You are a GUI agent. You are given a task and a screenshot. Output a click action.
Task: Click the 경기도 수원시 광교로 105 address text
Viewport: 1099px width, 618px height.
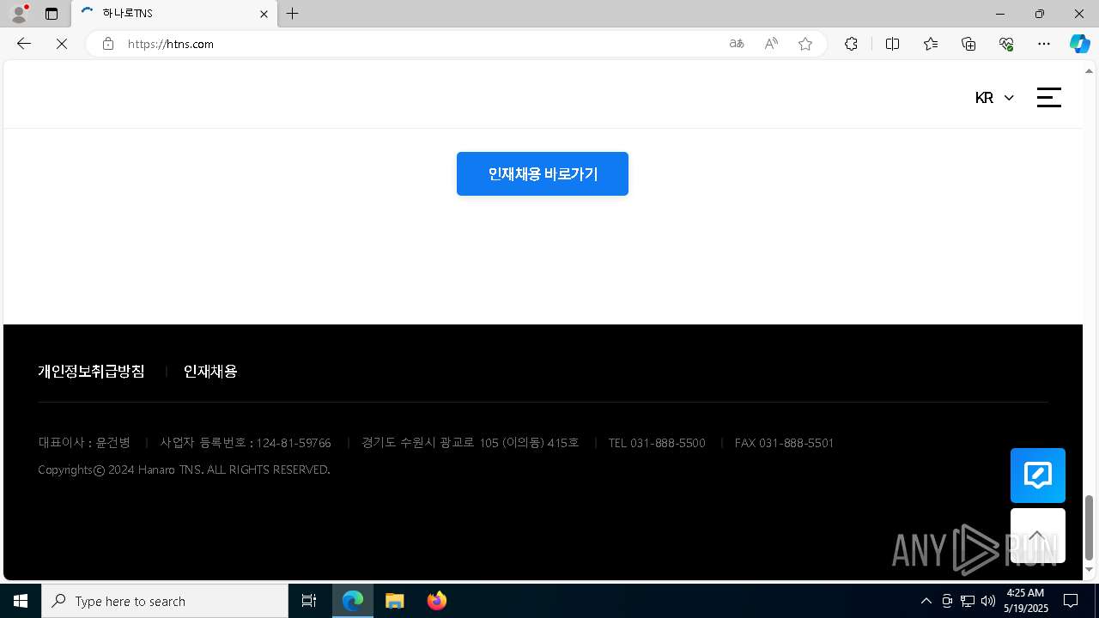pyautogui.click(x=471, y=443)
